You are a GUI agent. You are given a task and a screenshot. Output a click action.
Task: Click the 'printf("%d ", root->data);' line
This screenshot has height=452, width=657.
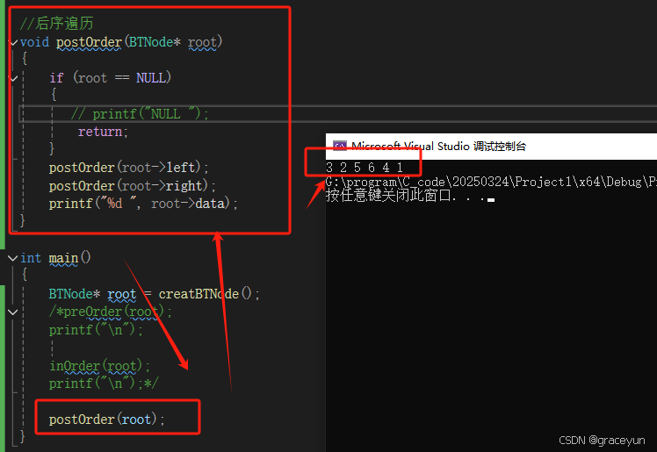(x=143, y=204)
